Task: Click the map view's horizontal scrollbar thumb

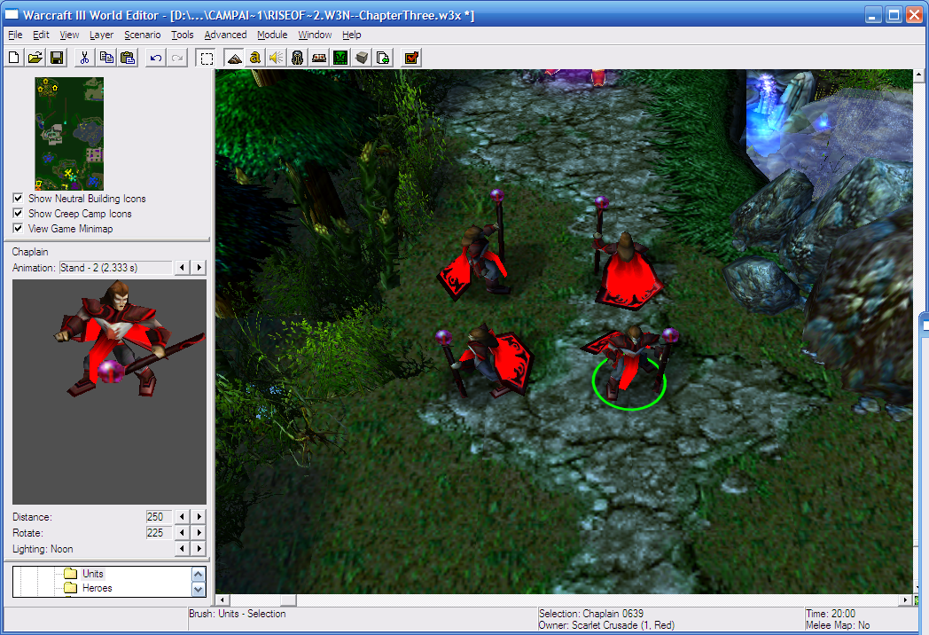Action: coord(288,600)
